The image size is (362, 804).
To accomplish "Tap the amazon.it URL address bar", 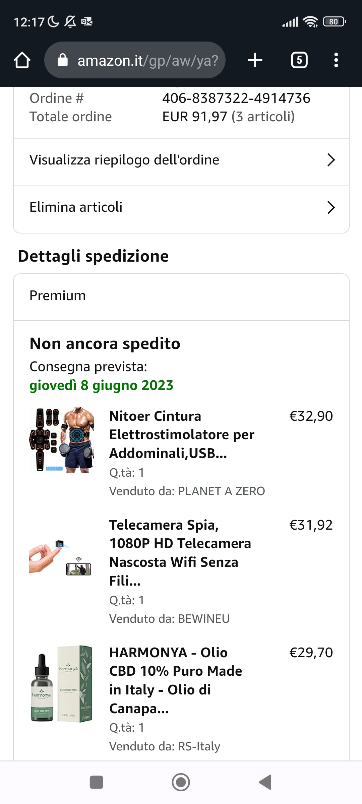I will tap(147, 61).
